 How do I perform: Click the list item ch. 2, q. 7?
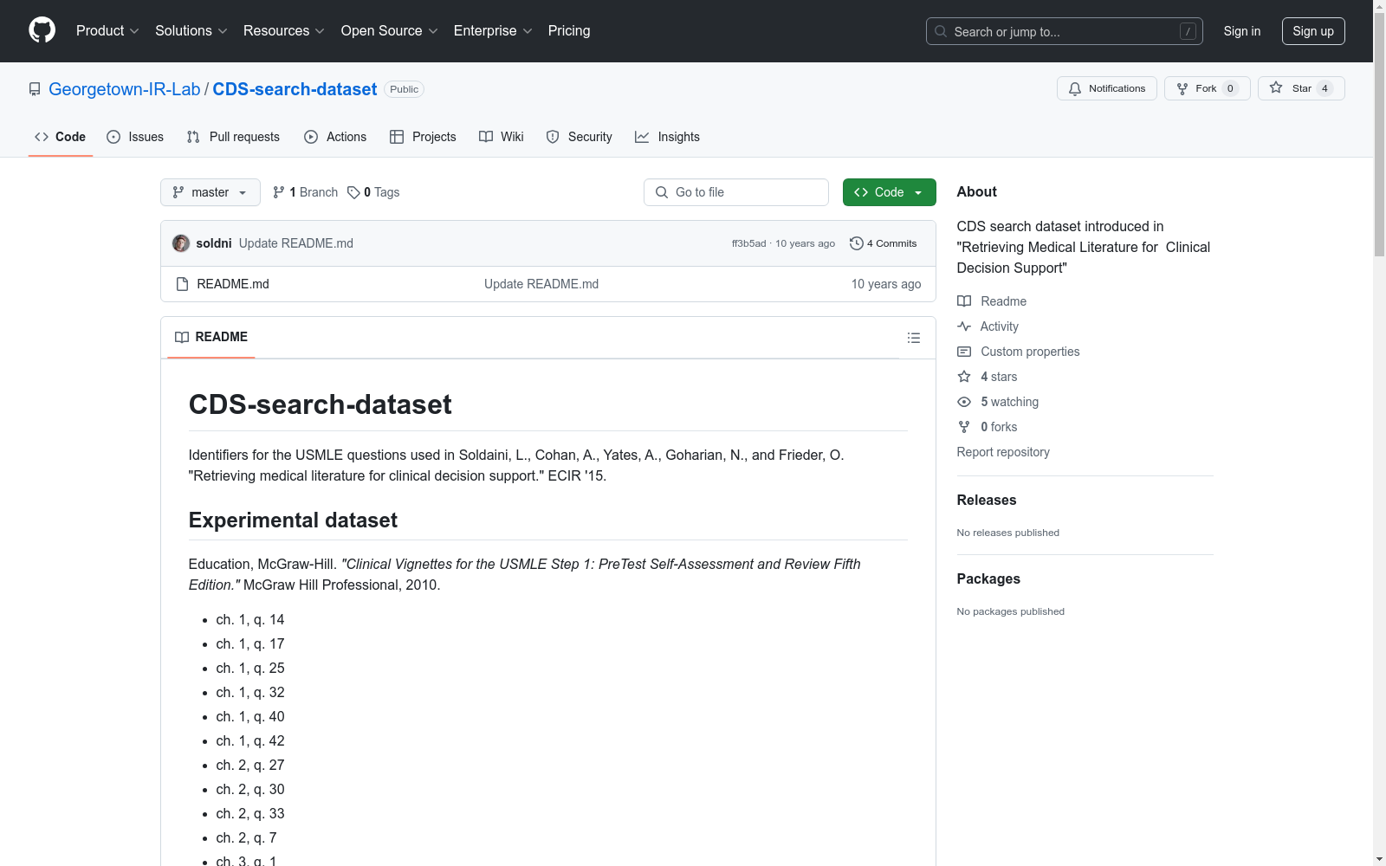[247, 838]
